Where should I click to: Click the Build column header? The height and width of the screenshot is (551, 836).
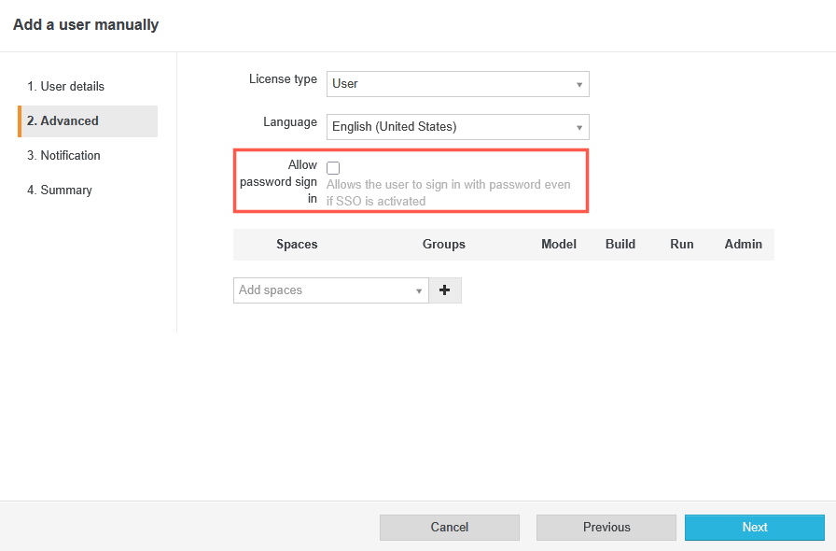(620, 245)
